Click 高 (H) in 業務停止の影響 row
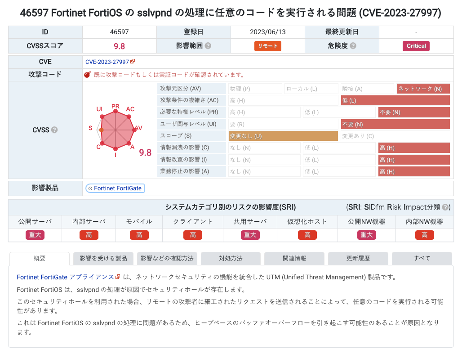The width and height of the screenshot is (462, 354). coord(414,171)
